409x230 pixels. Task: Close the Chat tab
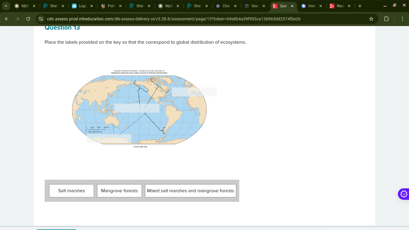235,6
